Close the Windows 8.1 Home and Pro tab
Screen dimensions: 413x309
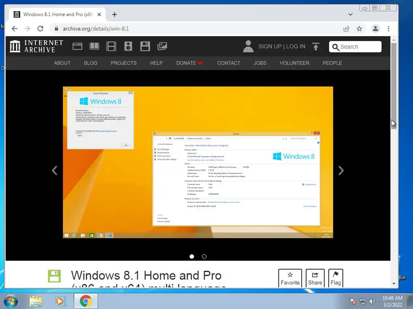point(99,14)
